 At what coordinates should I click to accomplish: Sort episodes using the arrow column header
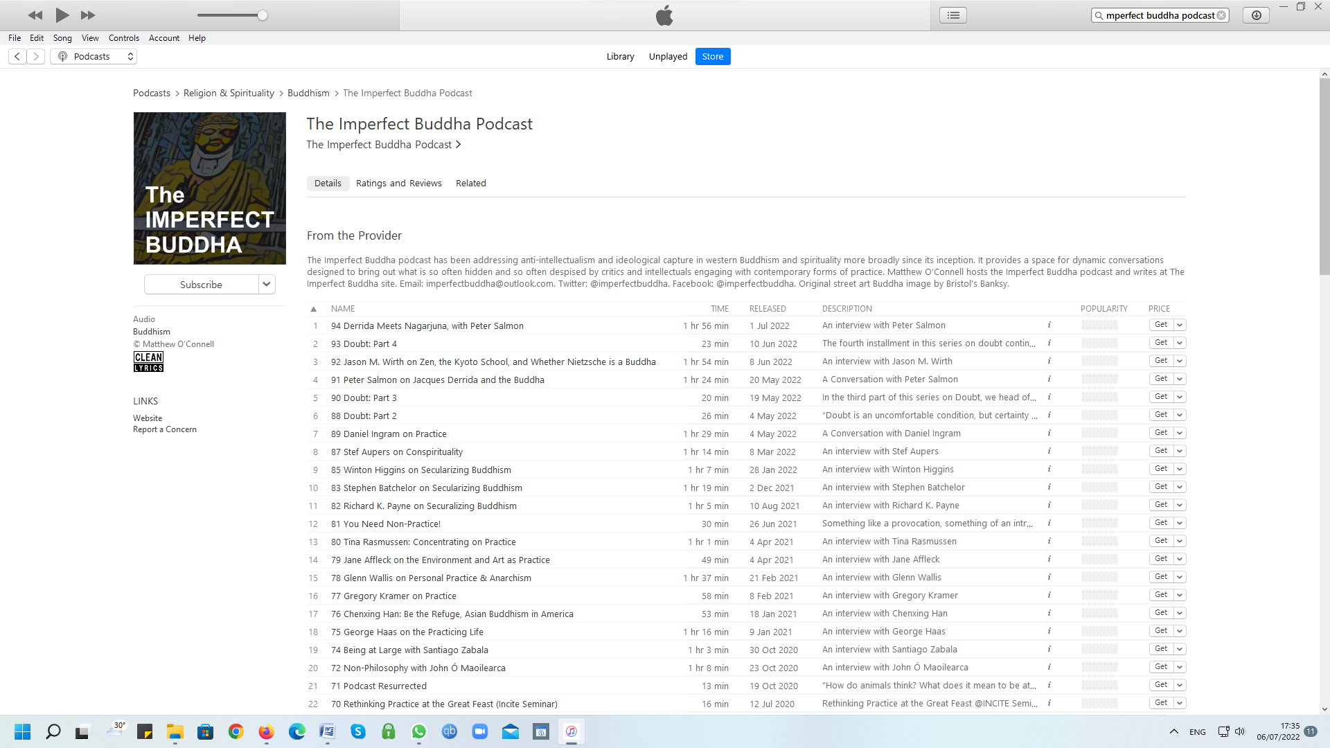click(314, 309)
